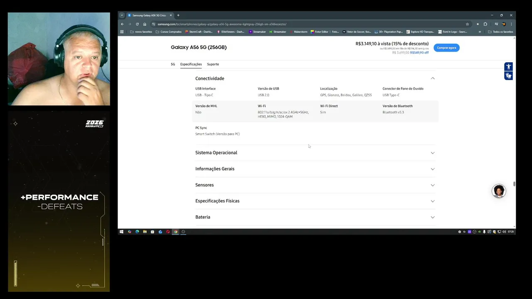Image resolution: width=532 pixels, height=299 pixels.
Task: Click the 'R$549,90 off' discount text
Action: 419,53
